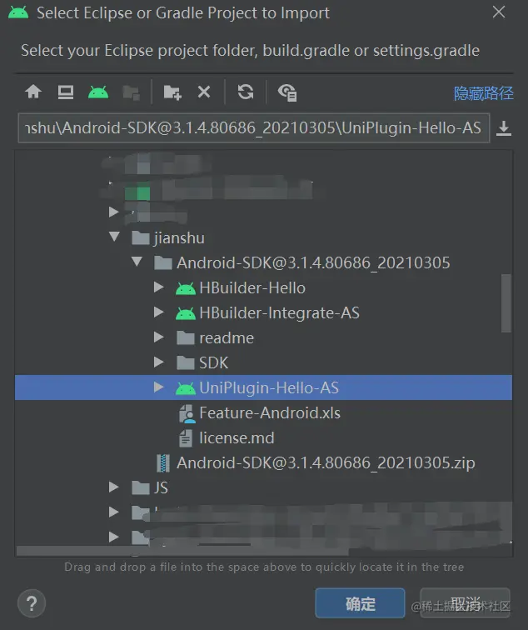
Task: Go to the Home directory icon
Action: 33,92
